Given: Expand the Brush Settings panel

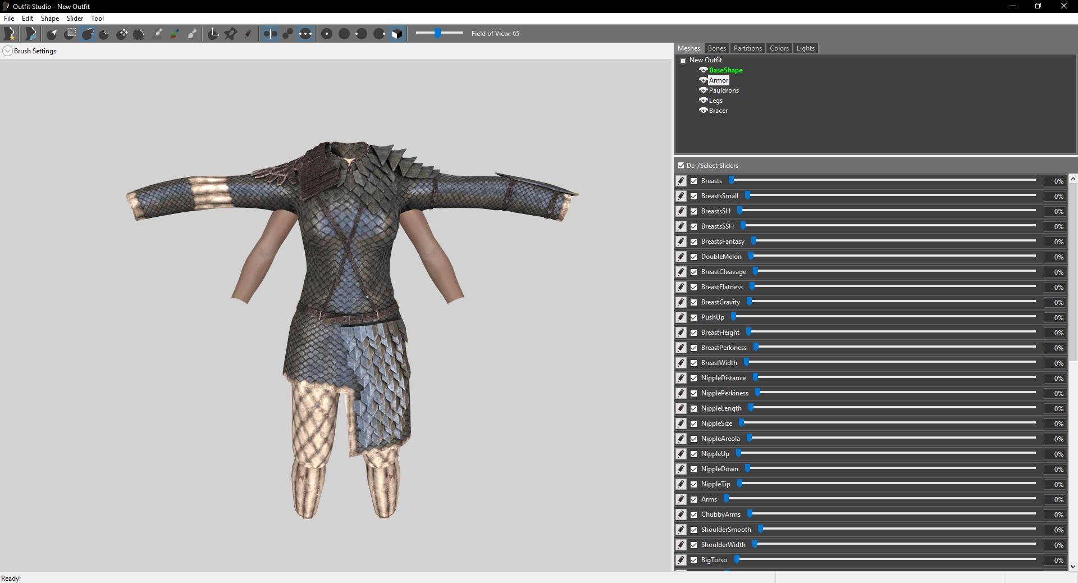Looking at the screenshot, I should (8, 51).
